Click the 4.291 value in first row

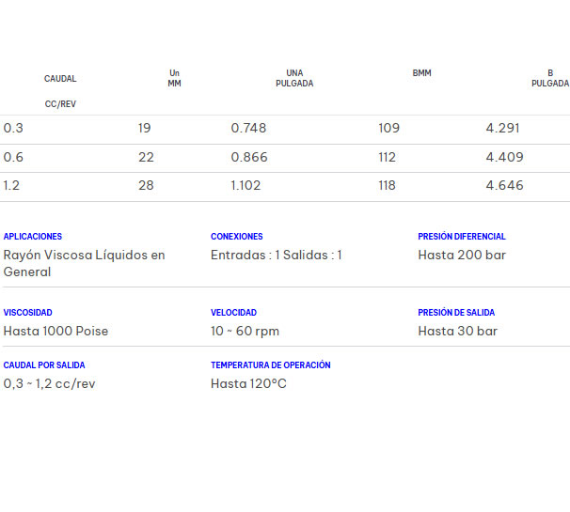502,129
